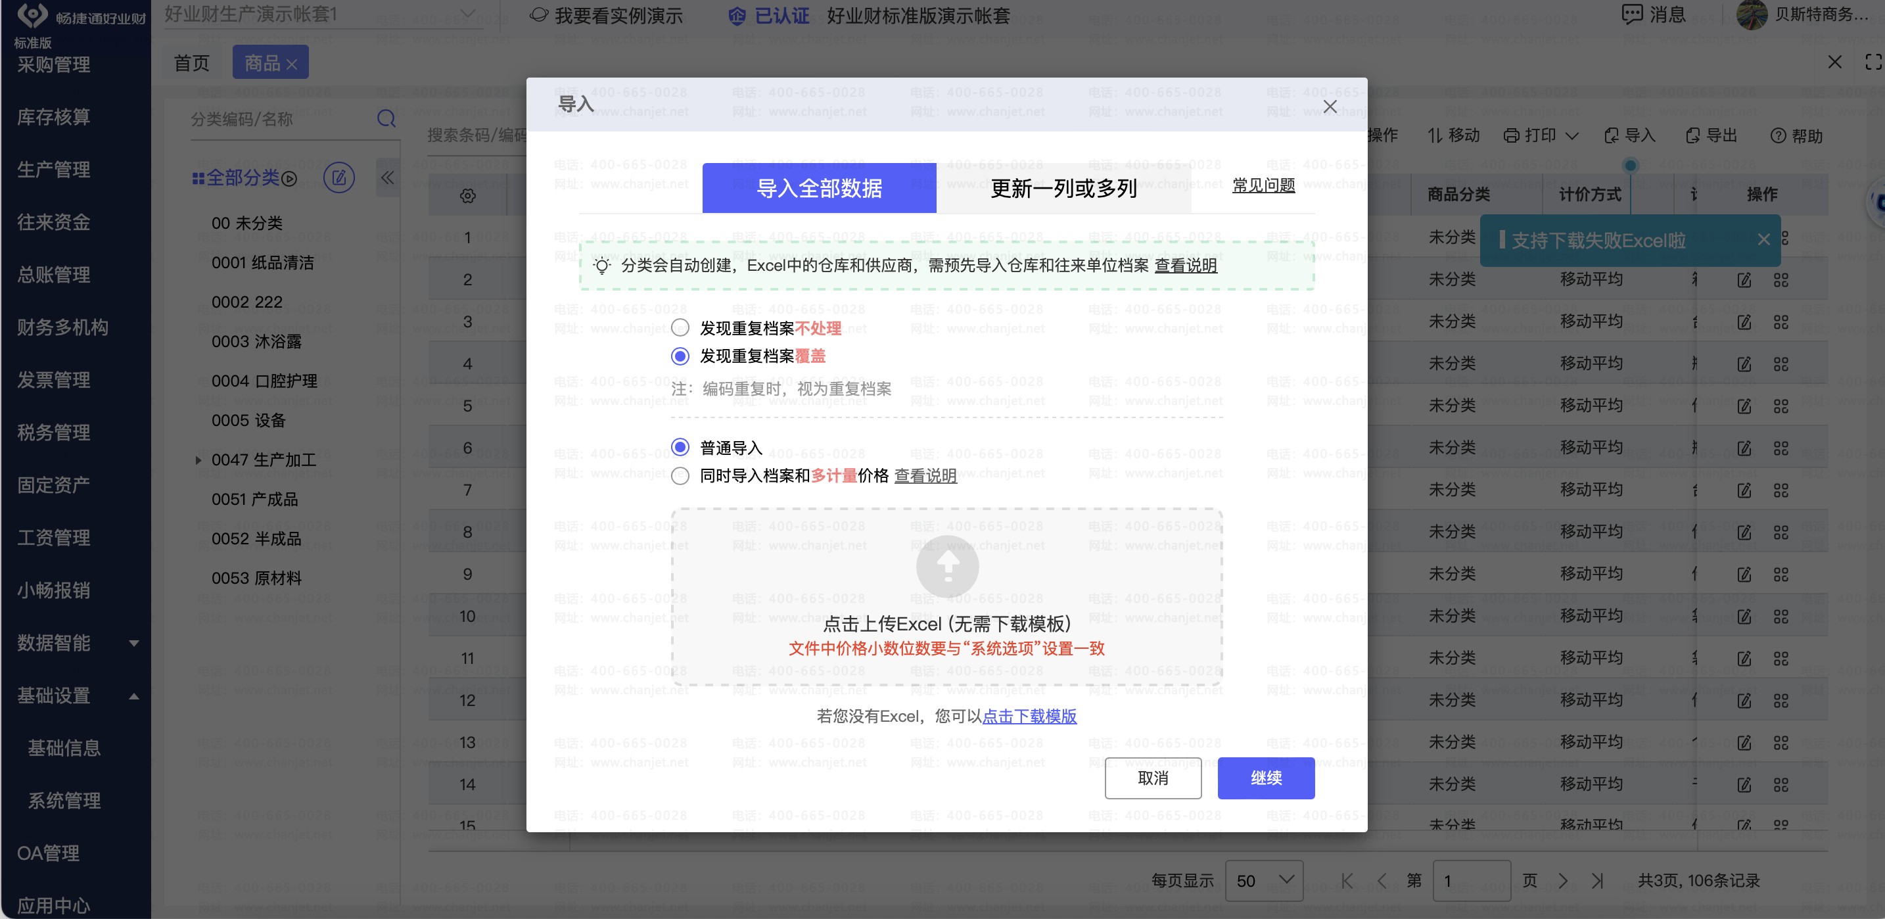Click the upload arrow icon for Excel
The width and height of the screenshot is (1885, 919).
[947, 567]
